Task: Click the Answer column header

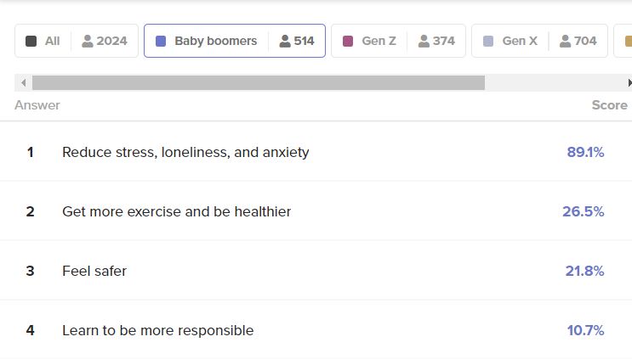Action: coord(37,105)
